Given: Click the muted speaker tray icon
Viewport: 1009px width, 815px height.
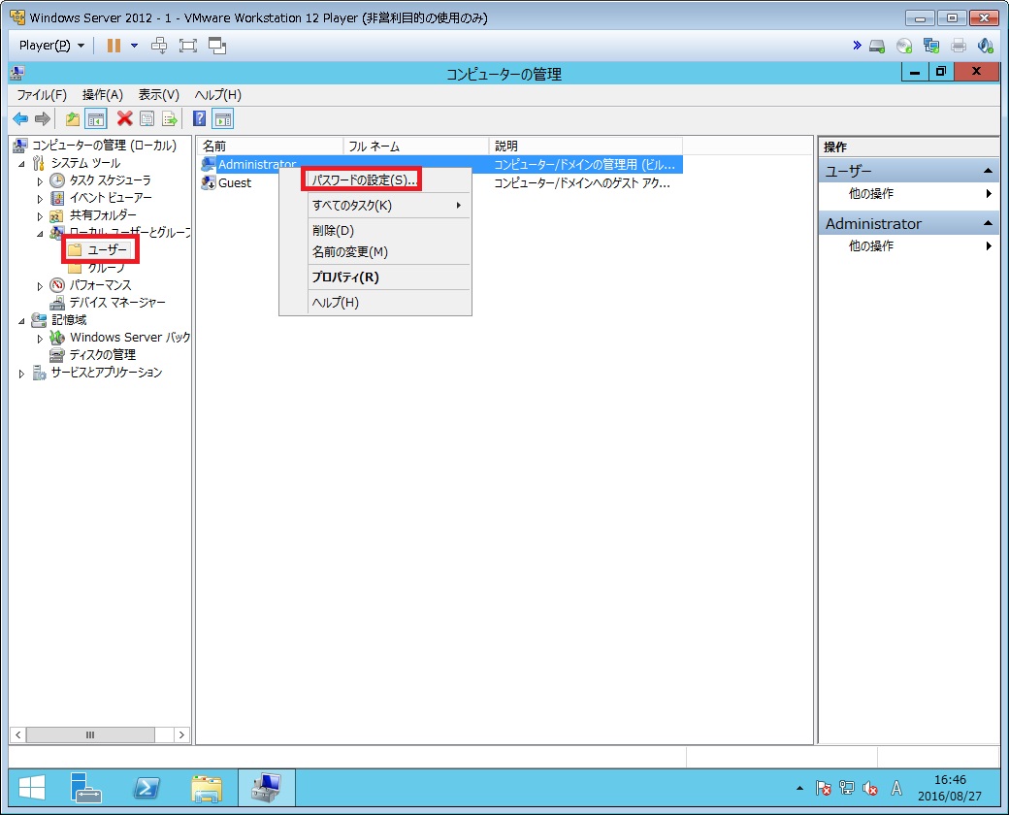Looking at the screenshot, I should [870, 787].
